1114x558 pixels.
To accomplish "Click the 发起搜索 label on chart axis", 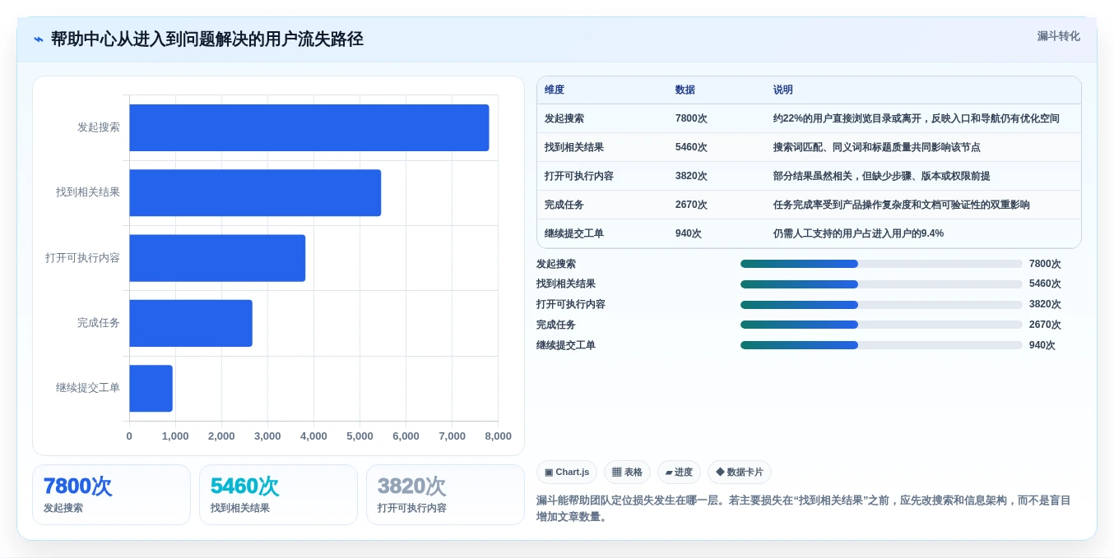I will [99, 127].
